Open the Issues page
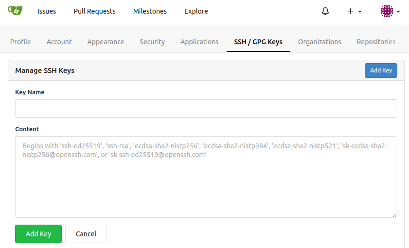 pyautogui.click(x=47, y=11)
